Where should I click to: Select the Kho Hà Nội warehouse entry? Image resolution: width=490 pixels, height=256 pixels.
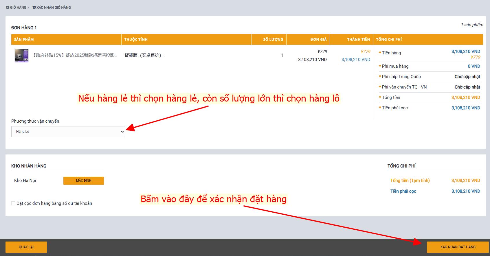point(25,181)
